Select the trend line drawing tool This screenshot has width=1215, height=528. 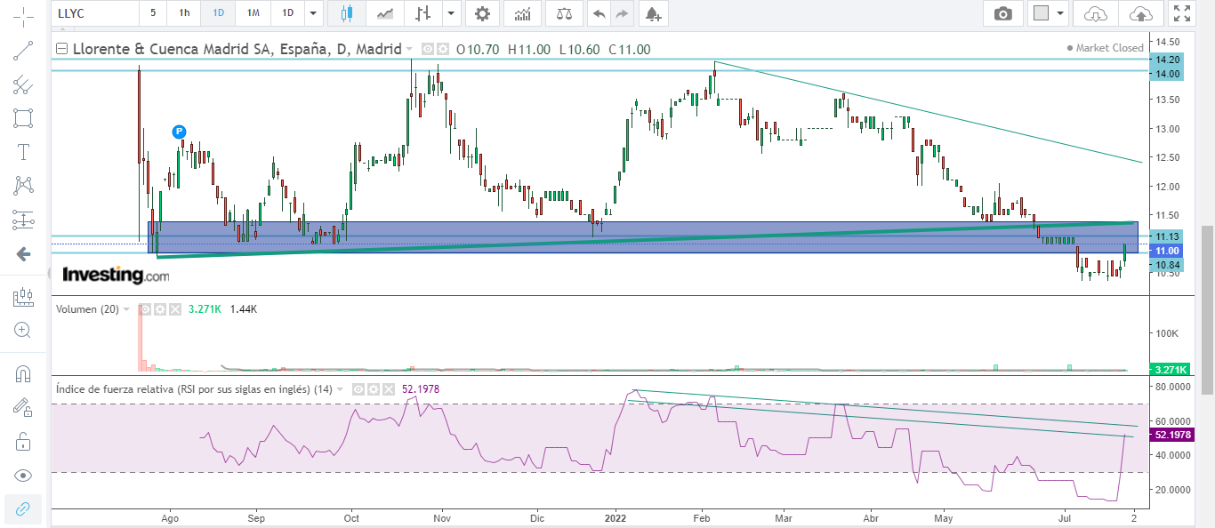click(x=23, y=51)
